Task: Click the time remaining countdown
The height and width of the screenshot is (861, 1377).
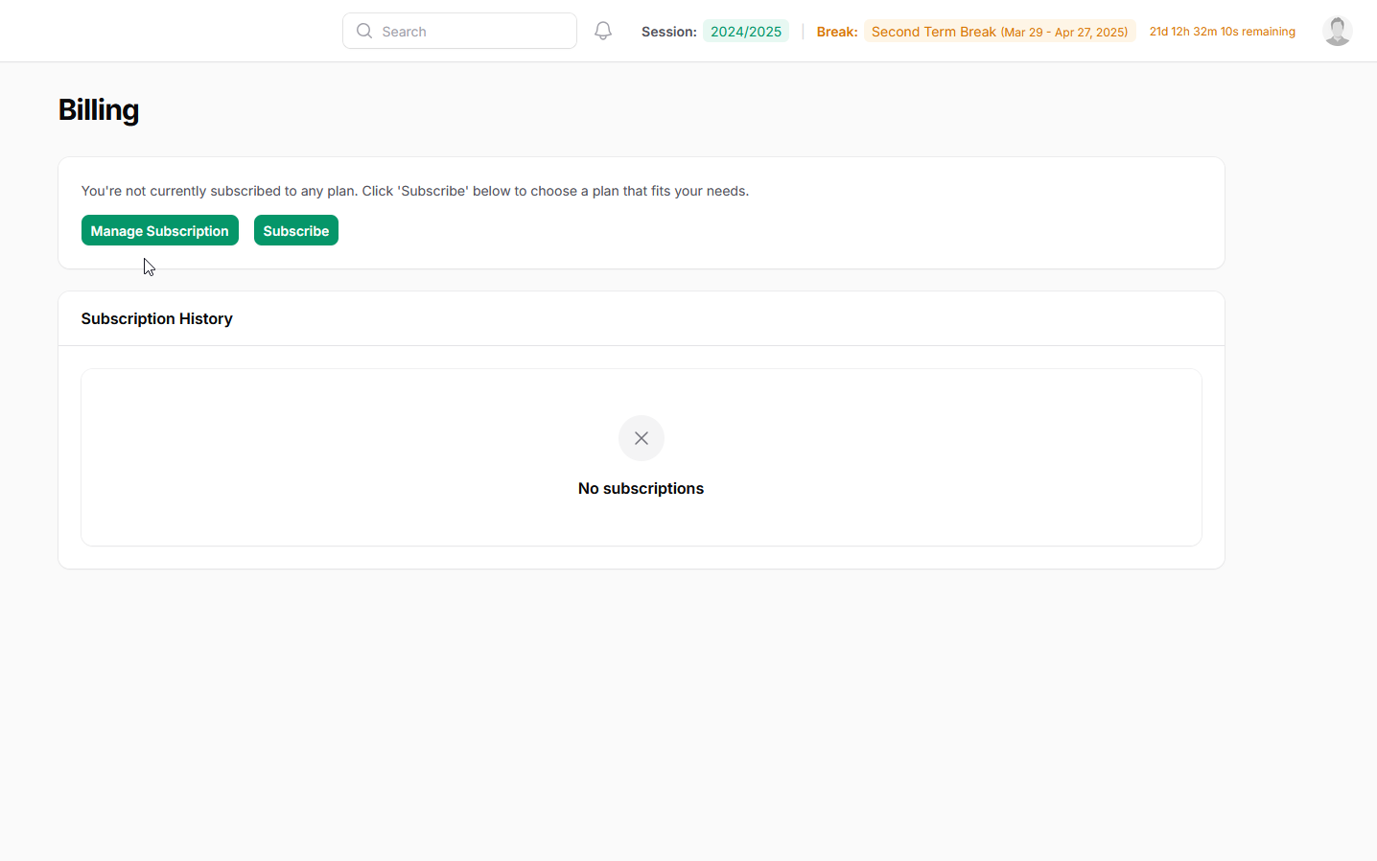Action: [1222, 32]
